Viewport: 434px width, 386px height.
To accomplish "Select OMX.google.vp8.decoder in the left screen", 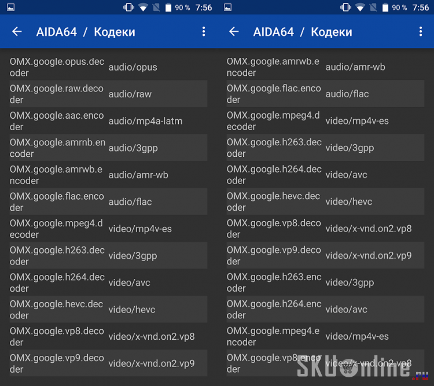I will 109,336.
